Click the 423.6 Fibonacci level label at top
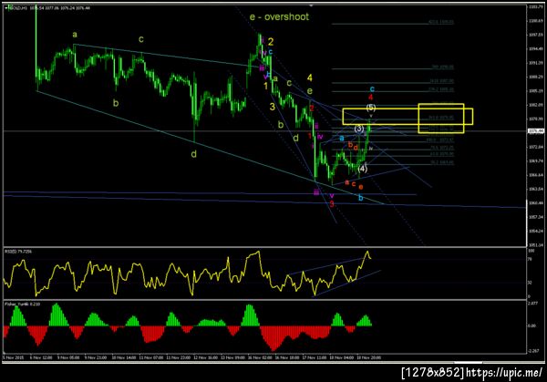This screenshot has height=382, width=547. click(441, 22)
